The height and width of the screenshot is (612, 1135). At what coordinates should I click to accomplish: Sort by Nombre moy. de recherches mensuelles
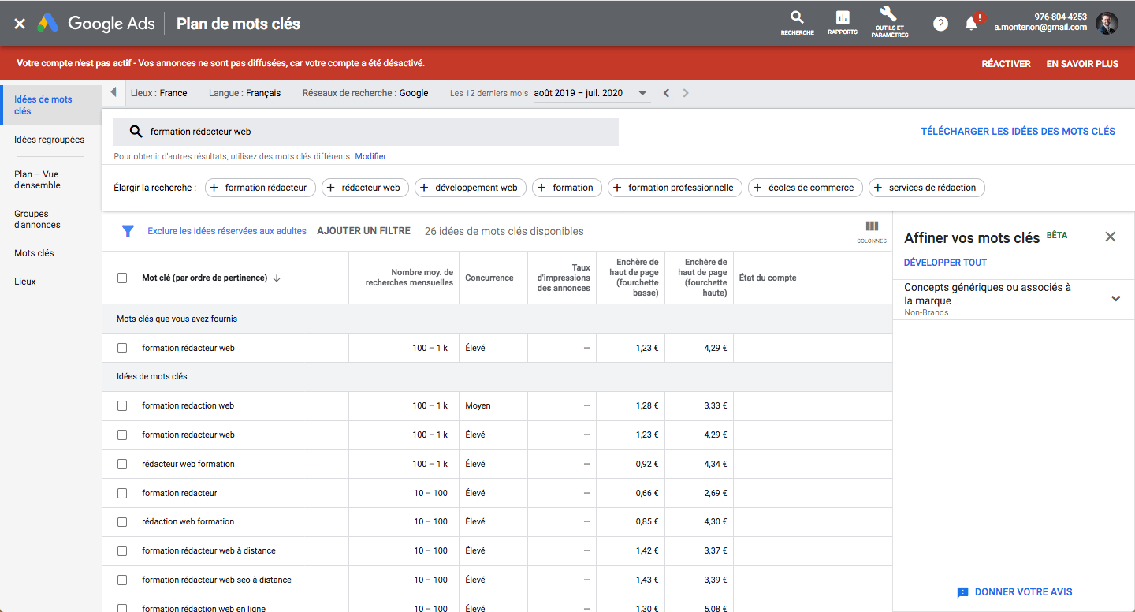[x=409, y=278]
